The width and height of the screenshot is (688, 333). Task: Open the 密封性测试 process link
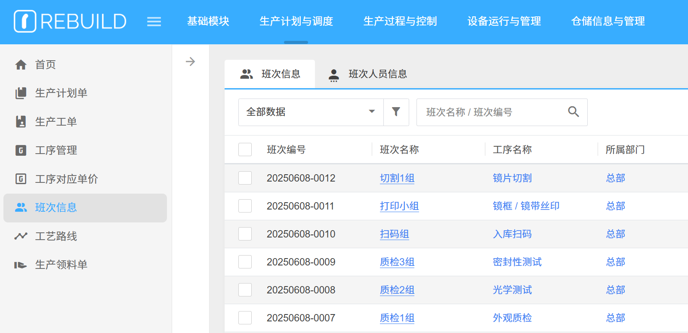click(517, 262)
